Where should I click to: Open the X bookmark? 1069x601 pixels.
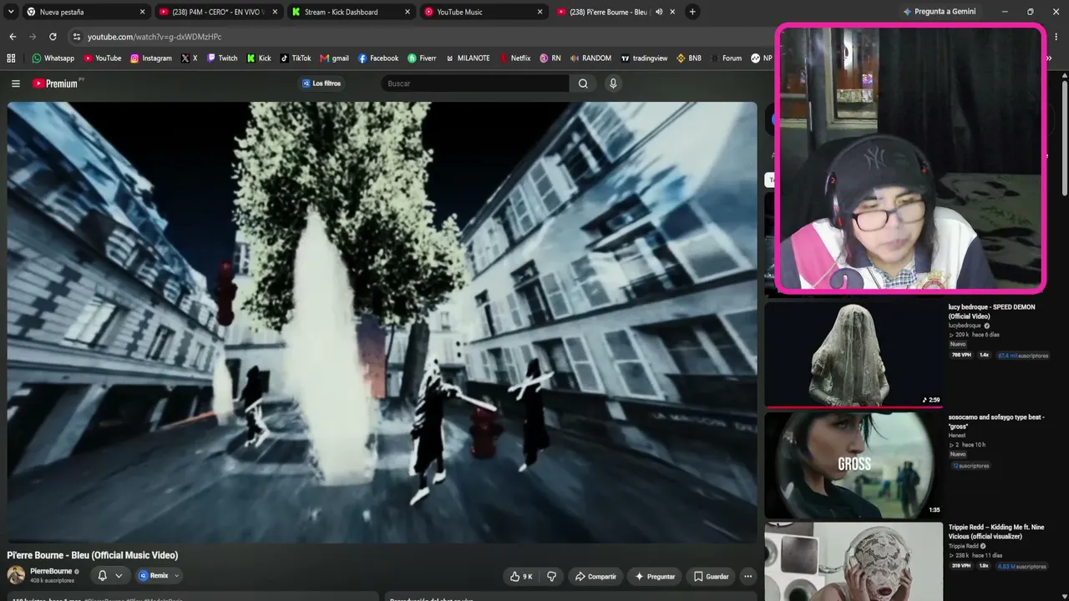point(190,58)
